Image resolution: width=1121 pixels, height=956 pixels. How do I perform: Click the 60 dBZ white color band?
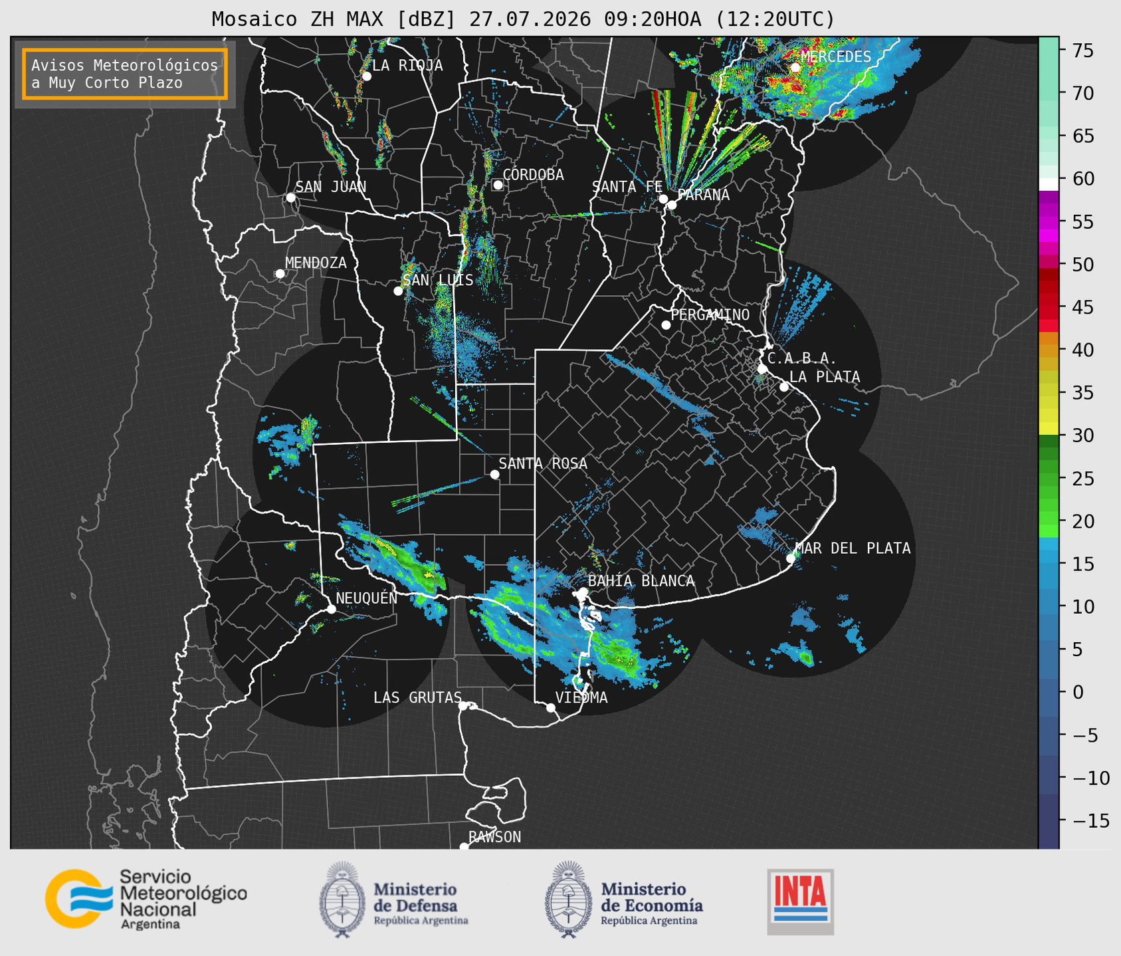coord(1049,184)
